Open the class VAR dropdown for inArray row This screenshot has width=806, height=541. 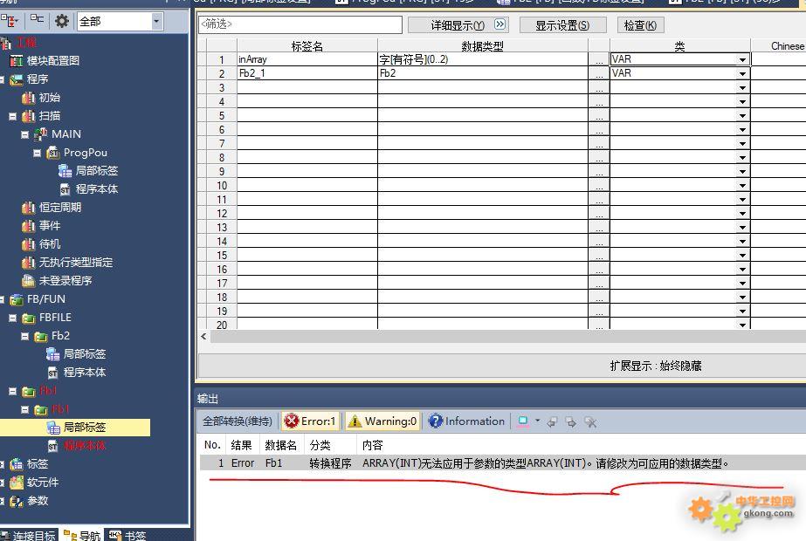pos(742,60)
